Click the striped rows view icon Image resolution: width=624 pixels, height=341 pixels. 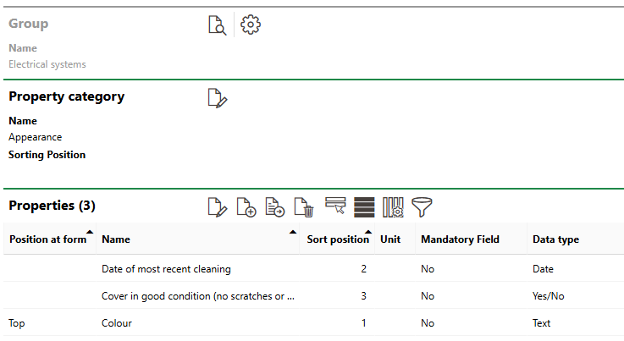[x=364, y=206]
